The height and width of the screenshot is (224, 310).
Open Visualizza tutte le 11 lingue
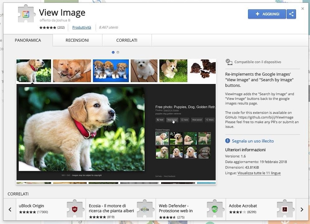tap(259, 173)
